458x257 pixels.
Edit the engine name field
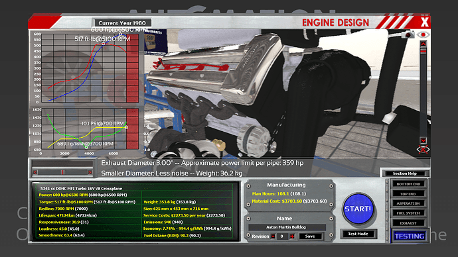286,227
